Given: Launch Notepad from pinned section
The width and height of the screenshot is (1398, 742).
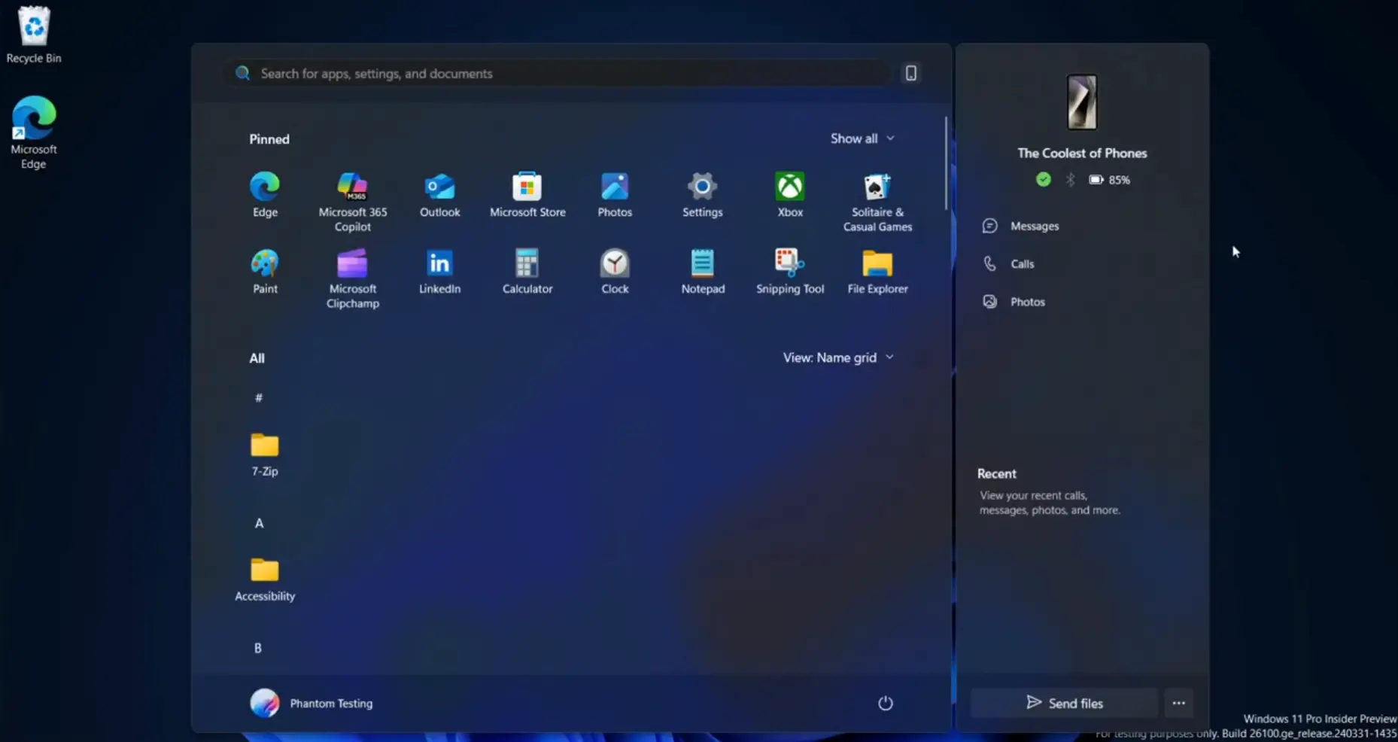Looking at the screenshot, I should coord(703,271).
